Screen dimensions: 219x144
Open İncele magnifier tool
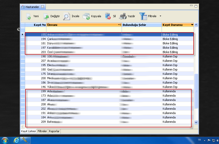pos(67,16)
